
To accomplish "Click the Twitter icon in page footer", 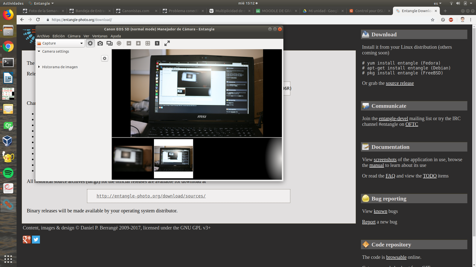I will coord(36,240).
